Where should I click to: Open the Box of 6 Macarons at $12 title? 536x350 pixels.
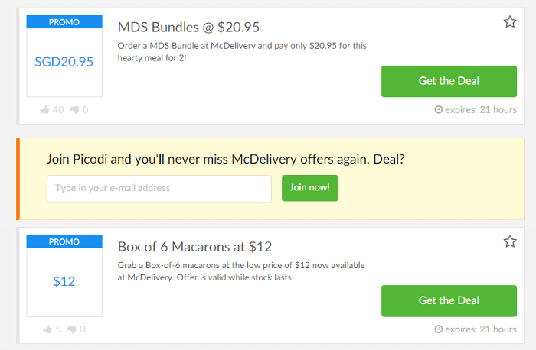[x=194, y=247]
